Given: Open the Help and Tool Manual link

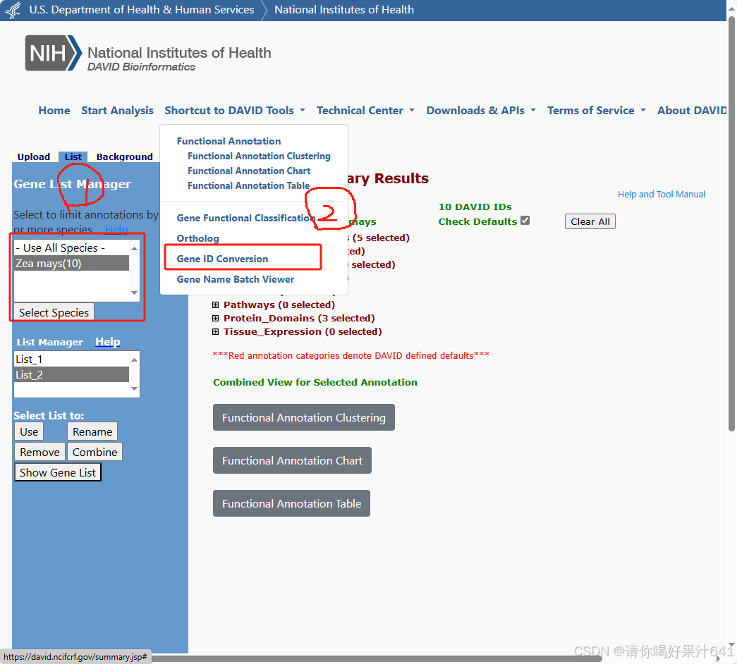Looking at the screenshot, I should [662, 194].
